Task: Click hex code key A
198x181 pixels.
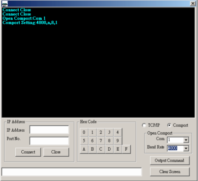Action: pyautogui.click(x=84, y=149)
